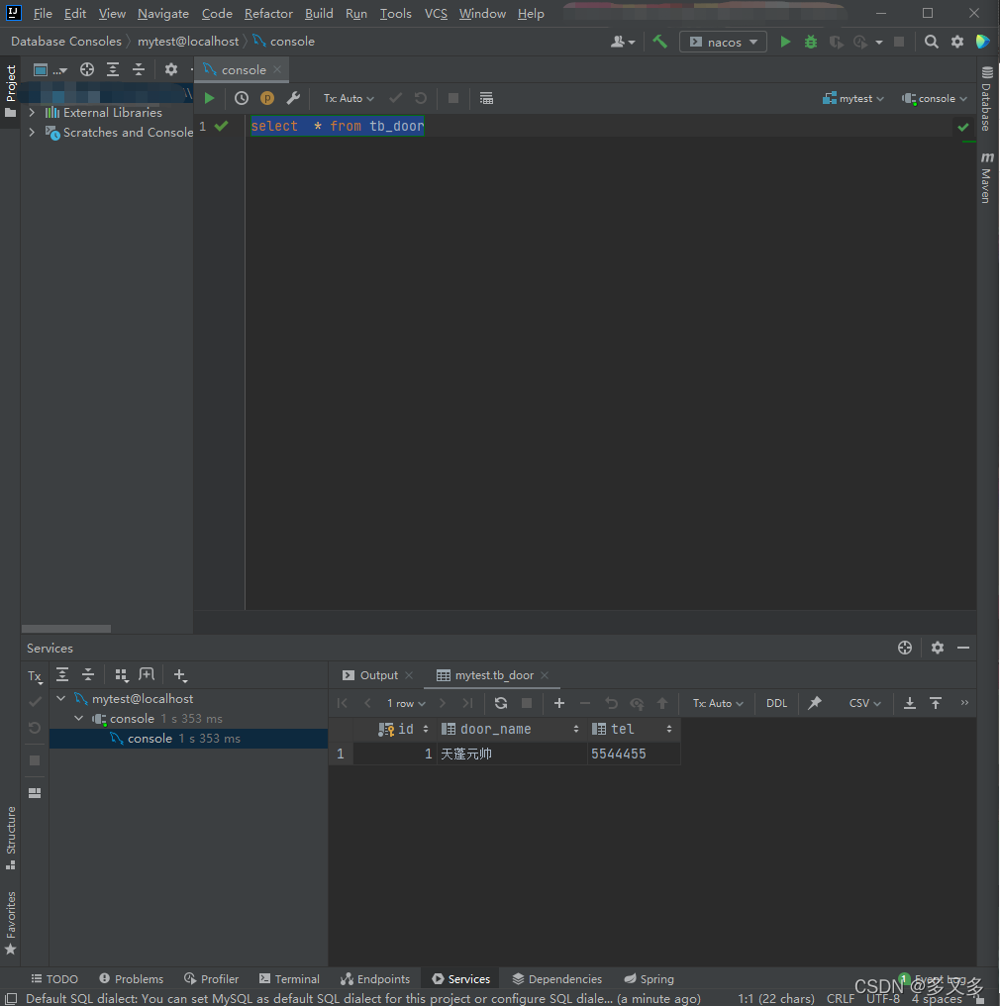Click the CRLF line separator status
The image size is (1000, 1006).
(x=841, y=998)
